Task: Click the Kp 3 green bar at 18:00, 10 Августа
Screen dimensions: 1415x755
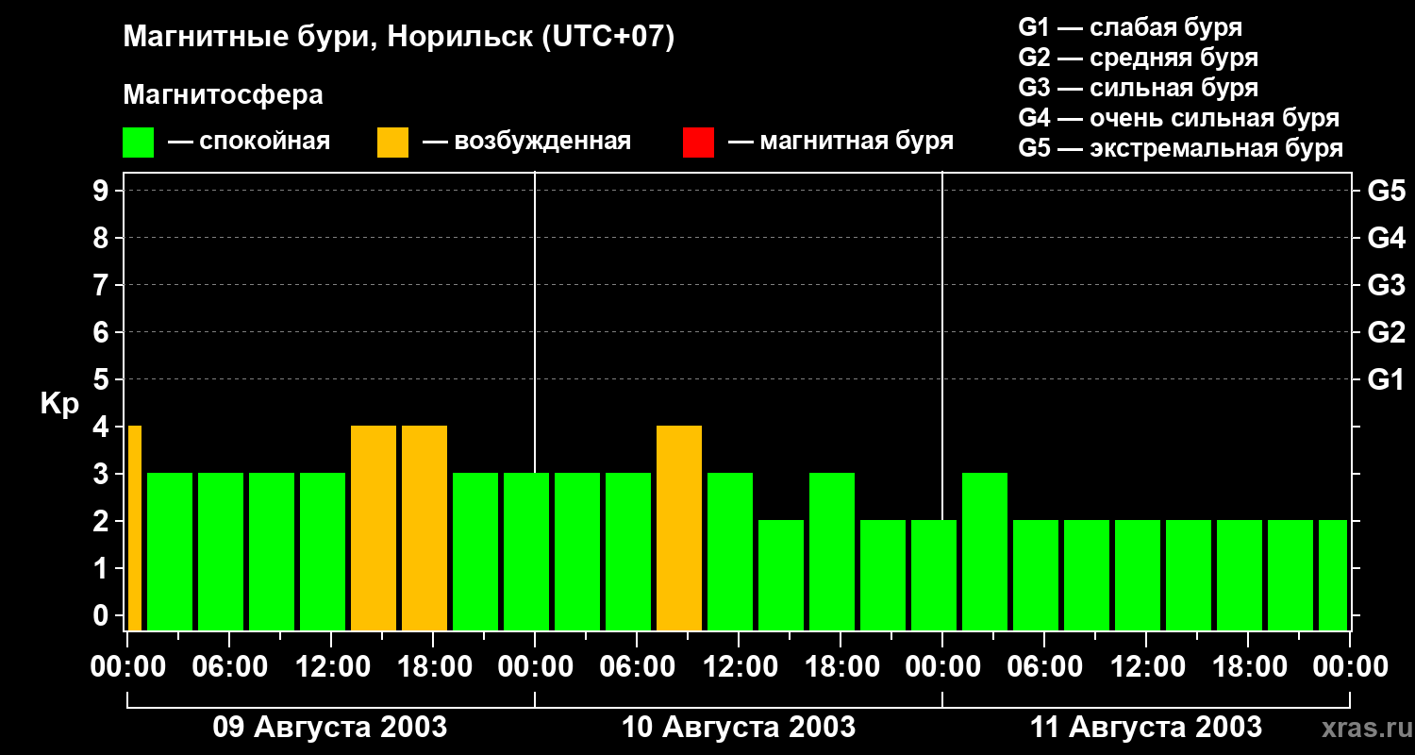Action: coord(832,551)
